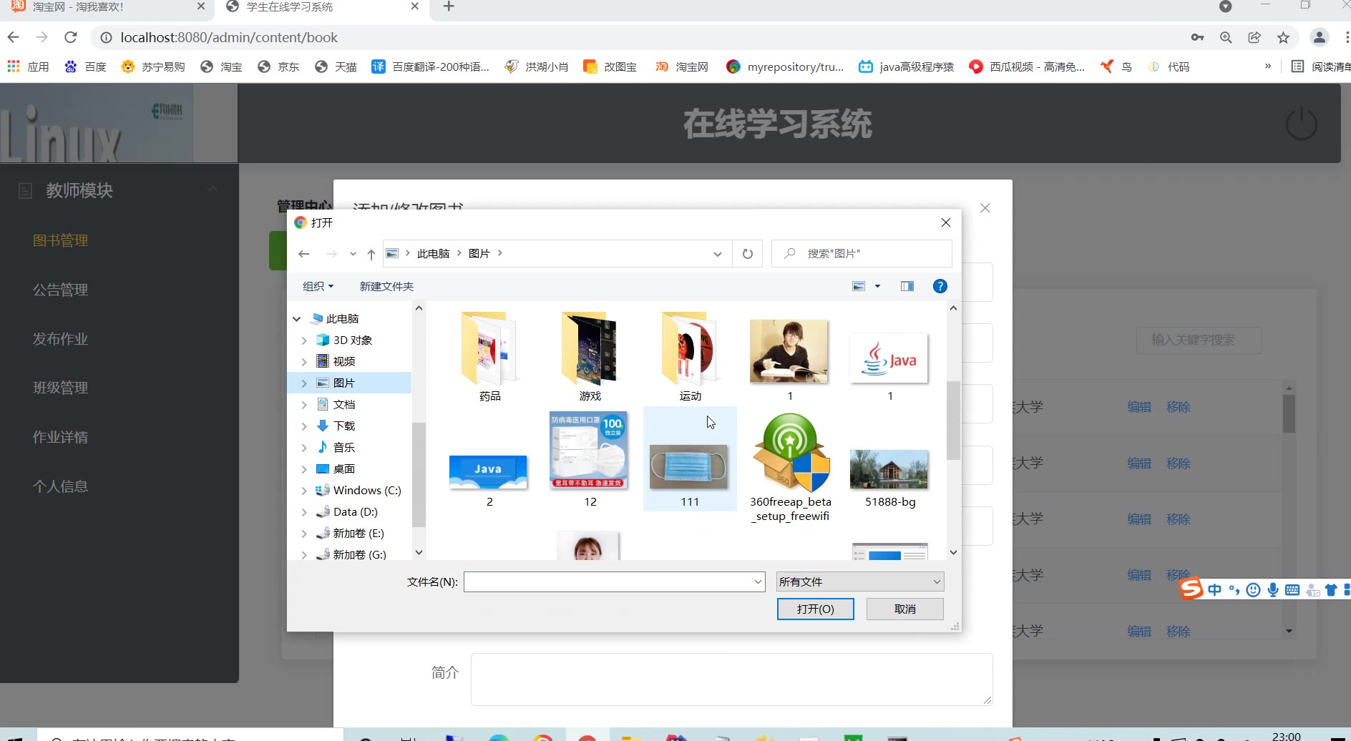Refresh the 图片 folder listing
1351x741 pixels.
coord(748,254)
